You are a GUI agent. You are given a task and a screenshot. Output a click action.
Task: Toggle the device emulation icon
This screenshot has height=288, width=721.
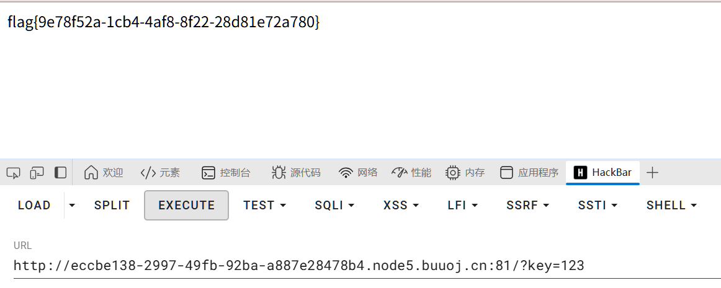(x=37, y=173)
